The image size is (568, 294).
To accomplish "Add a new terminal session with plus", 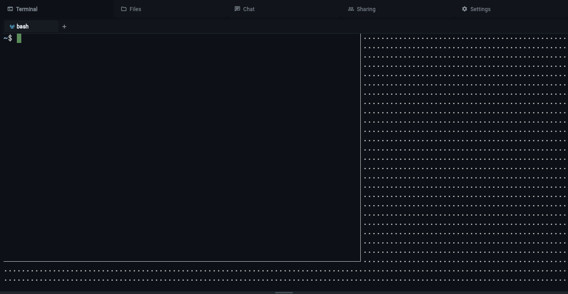I will (x=64, y=27).
